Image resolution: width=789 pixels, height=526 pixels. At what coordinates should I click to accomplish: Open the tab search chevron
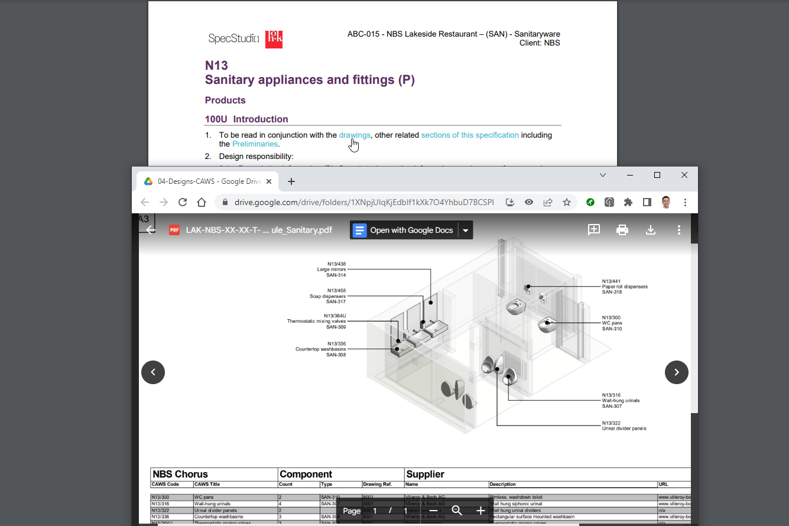coord(602,175)
